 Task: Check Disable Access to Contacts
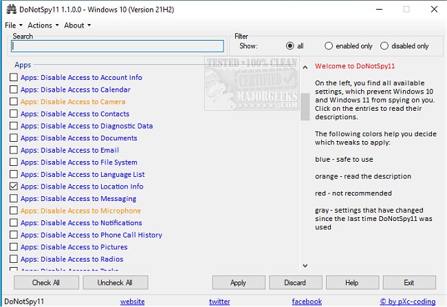(x=14, y=114)
